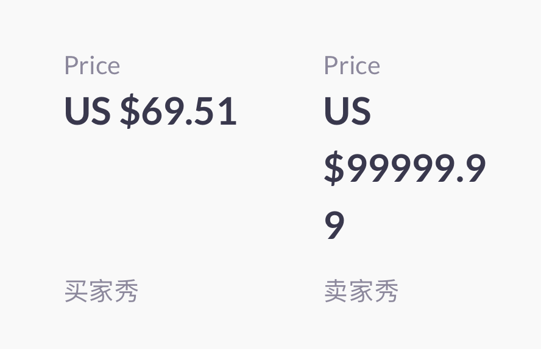541x349 pixels.
Task: Click the cents digits 51 in $69.51
Action: [x=217, y=112]
